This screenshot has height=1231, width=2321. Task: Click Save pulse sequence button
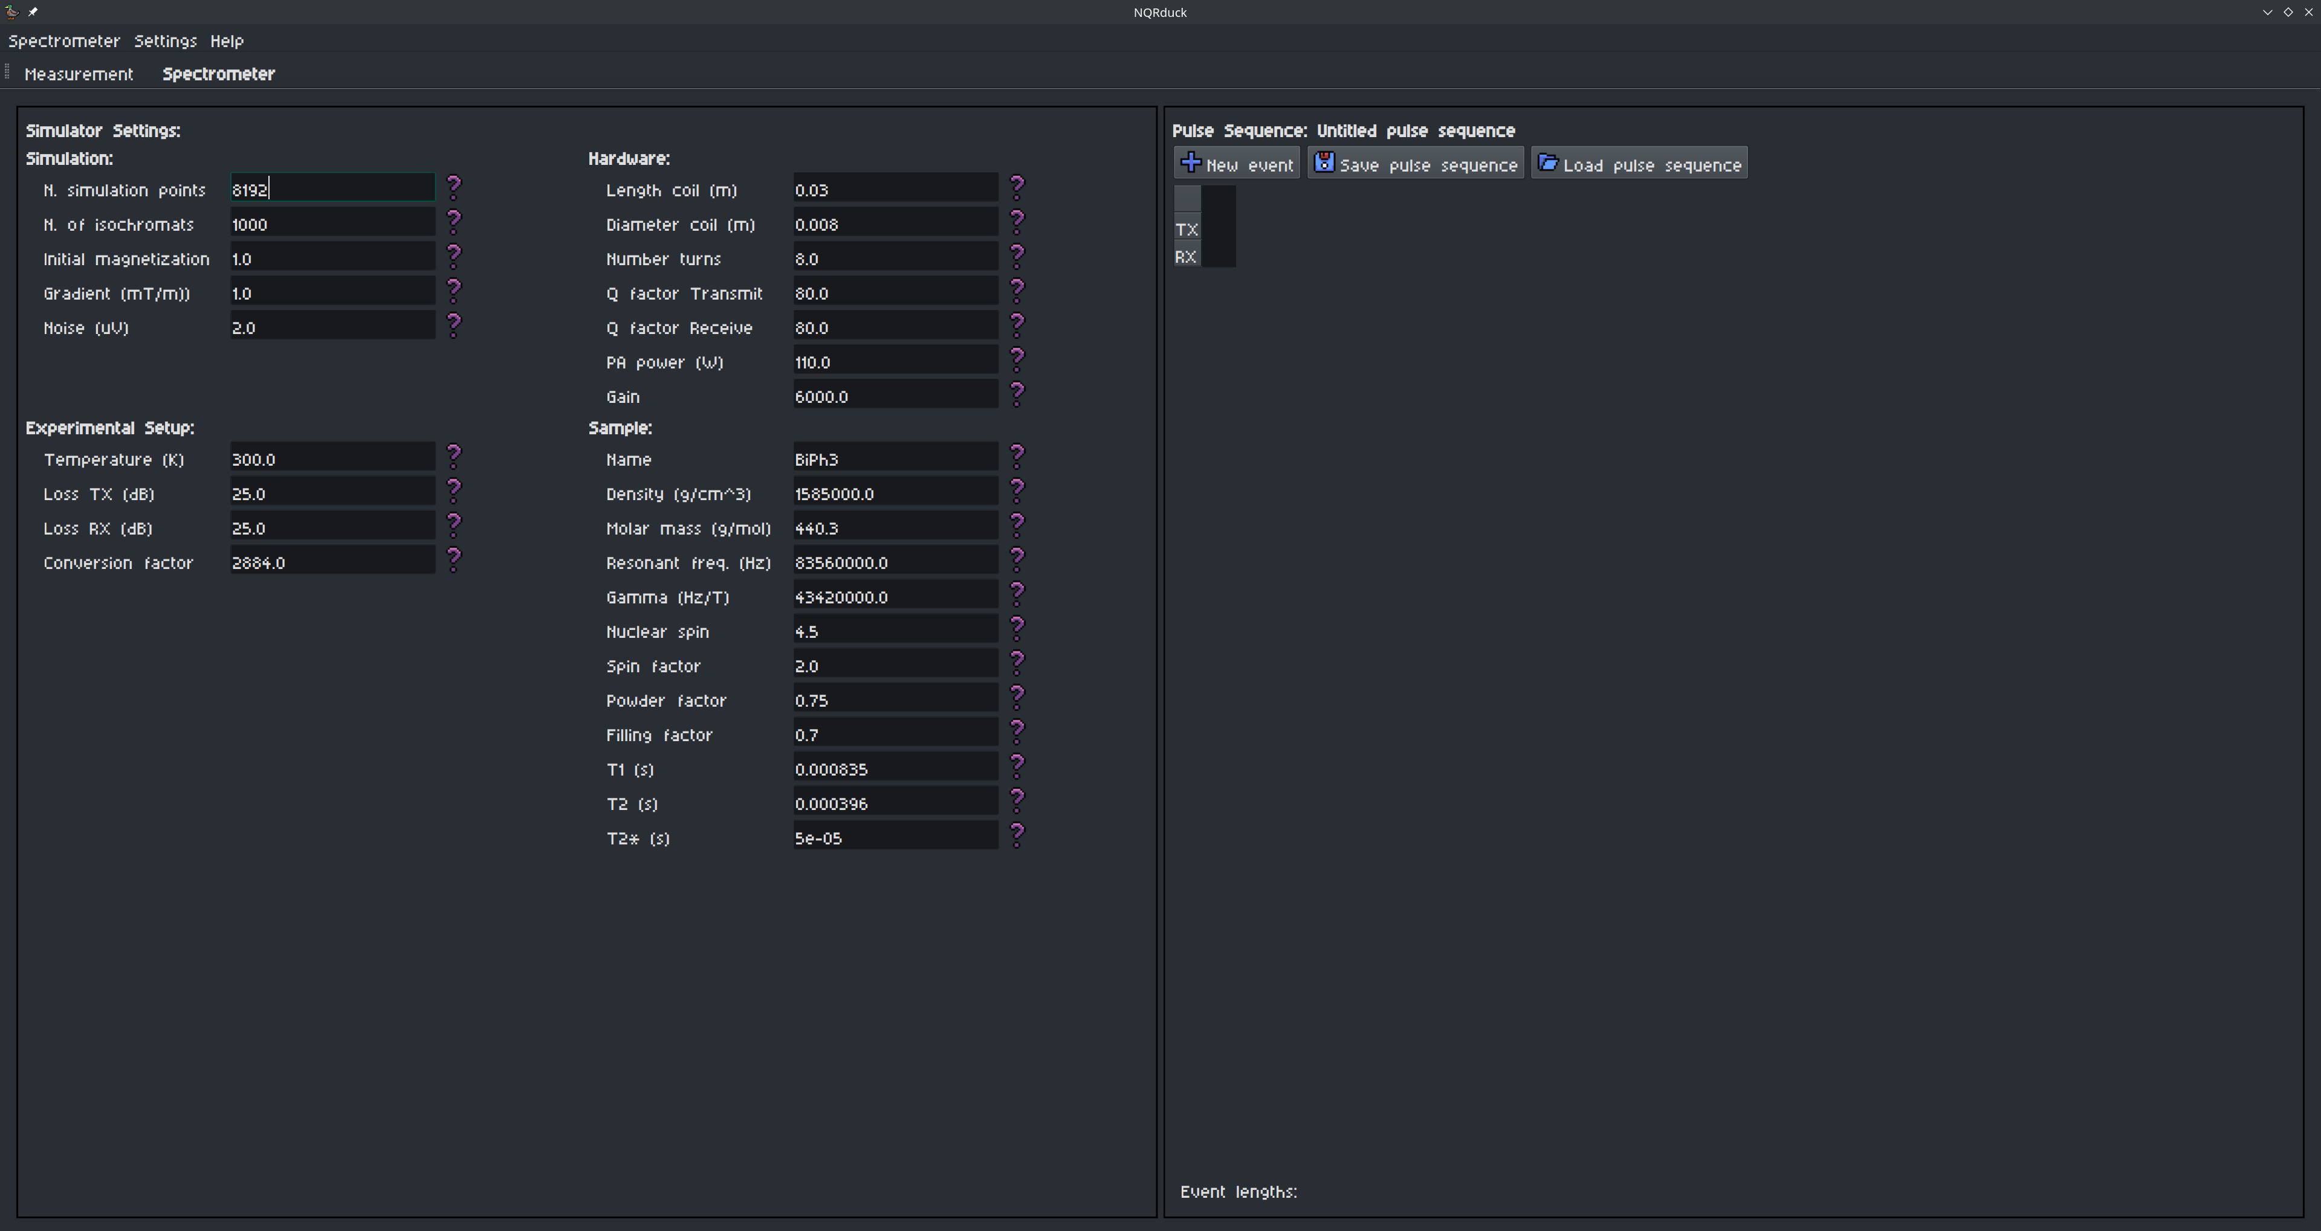point(1416,164)
